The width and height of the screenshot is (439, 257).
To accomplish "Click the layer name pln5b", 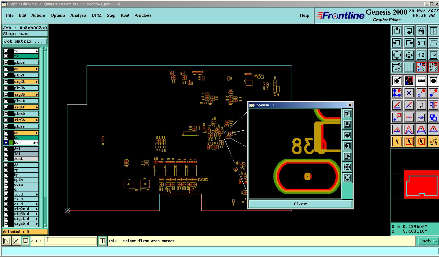I will pos(26,114).
